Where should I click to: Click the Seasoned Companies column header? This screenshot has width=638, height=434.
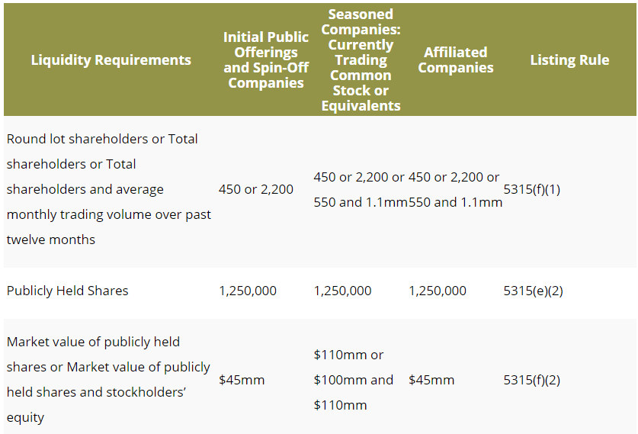[361, 60]
